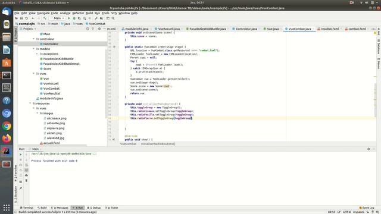The image size is (381, 214).
Task: Click collapse all icon in Project panel
Action: click(93, 29)
